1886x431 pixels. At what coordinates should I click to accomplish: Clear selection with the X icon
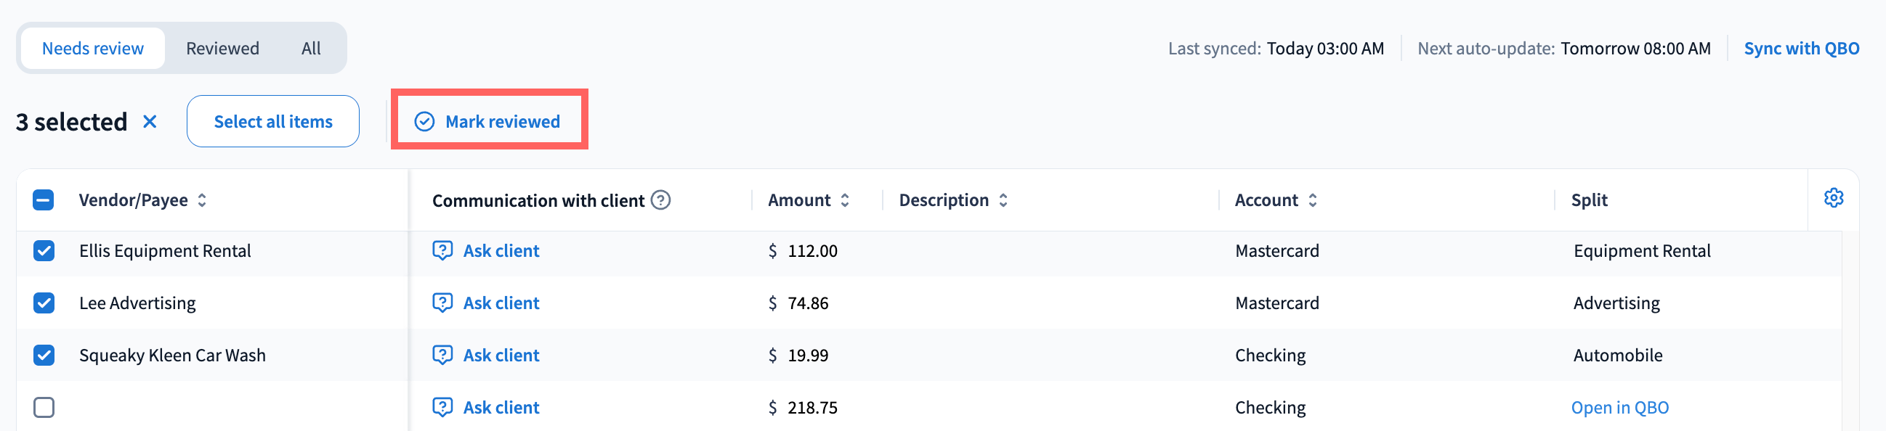coord(150,121)
